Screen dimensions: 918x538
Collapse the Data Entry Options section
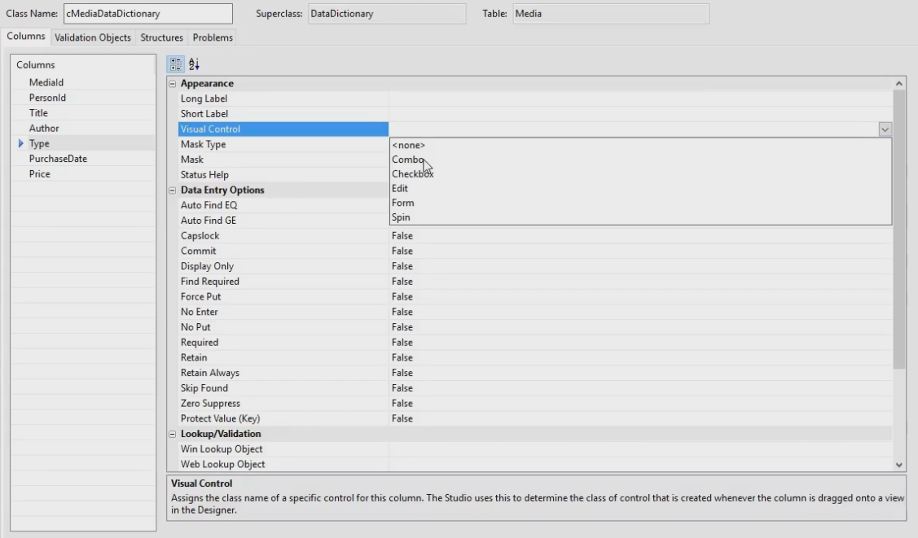click(x=172, y=190)
